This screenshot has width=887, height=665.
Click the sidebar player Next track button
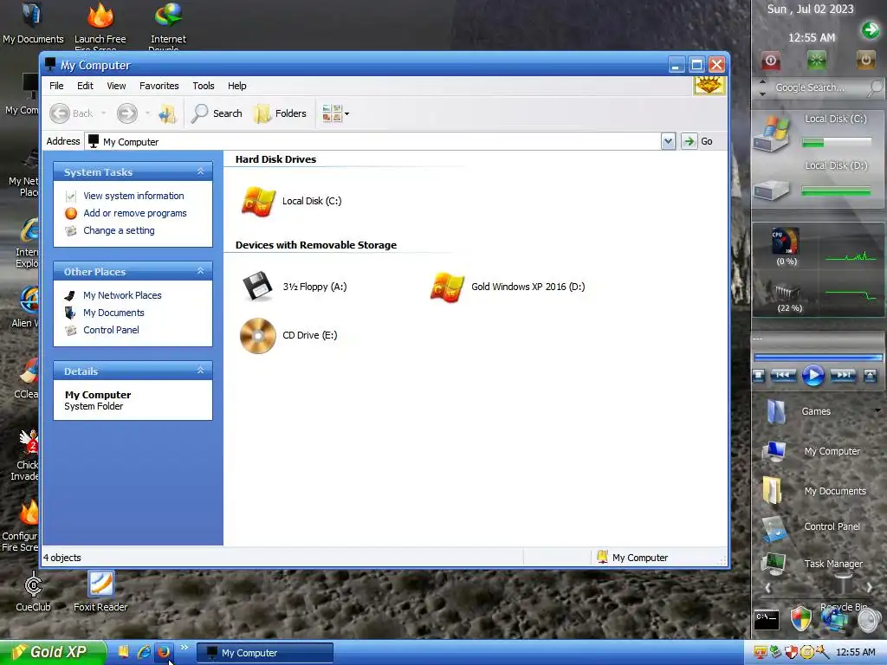pos(843,375)
